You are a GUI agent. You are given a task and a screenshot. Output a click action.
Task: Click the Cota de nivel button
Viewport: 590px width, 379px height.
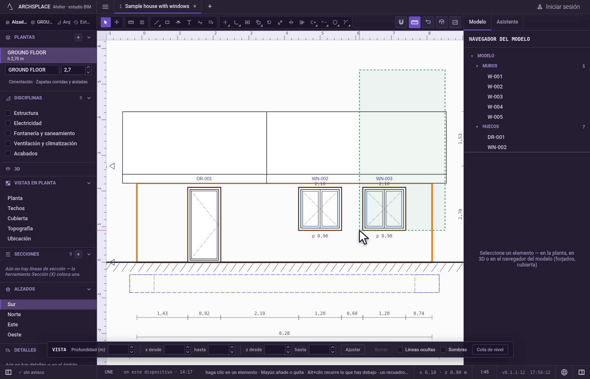click(490, 350)
